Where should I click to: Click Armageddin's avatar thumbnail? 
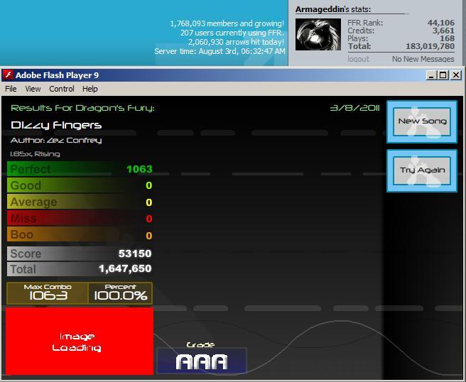coord(318,35)
